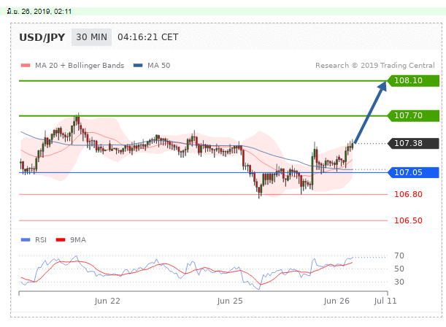Click the 30 MIN timeframe button

point(91,37)
